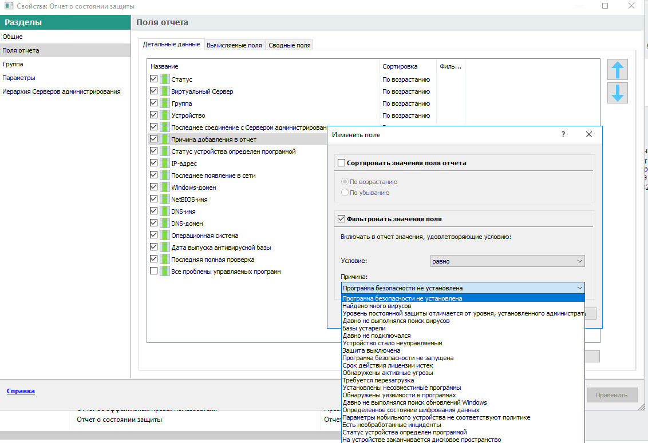Click the field icon beside Операционная система
648x443 pixels.
[165, 236]
